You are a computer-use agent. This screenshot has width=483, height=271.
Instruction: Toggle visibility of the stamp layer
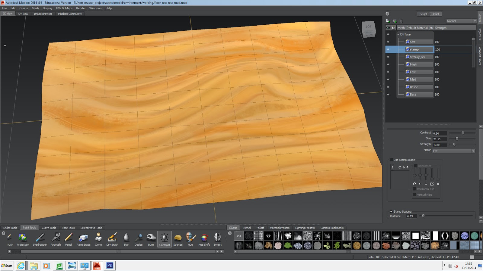(x=388, y=49)
